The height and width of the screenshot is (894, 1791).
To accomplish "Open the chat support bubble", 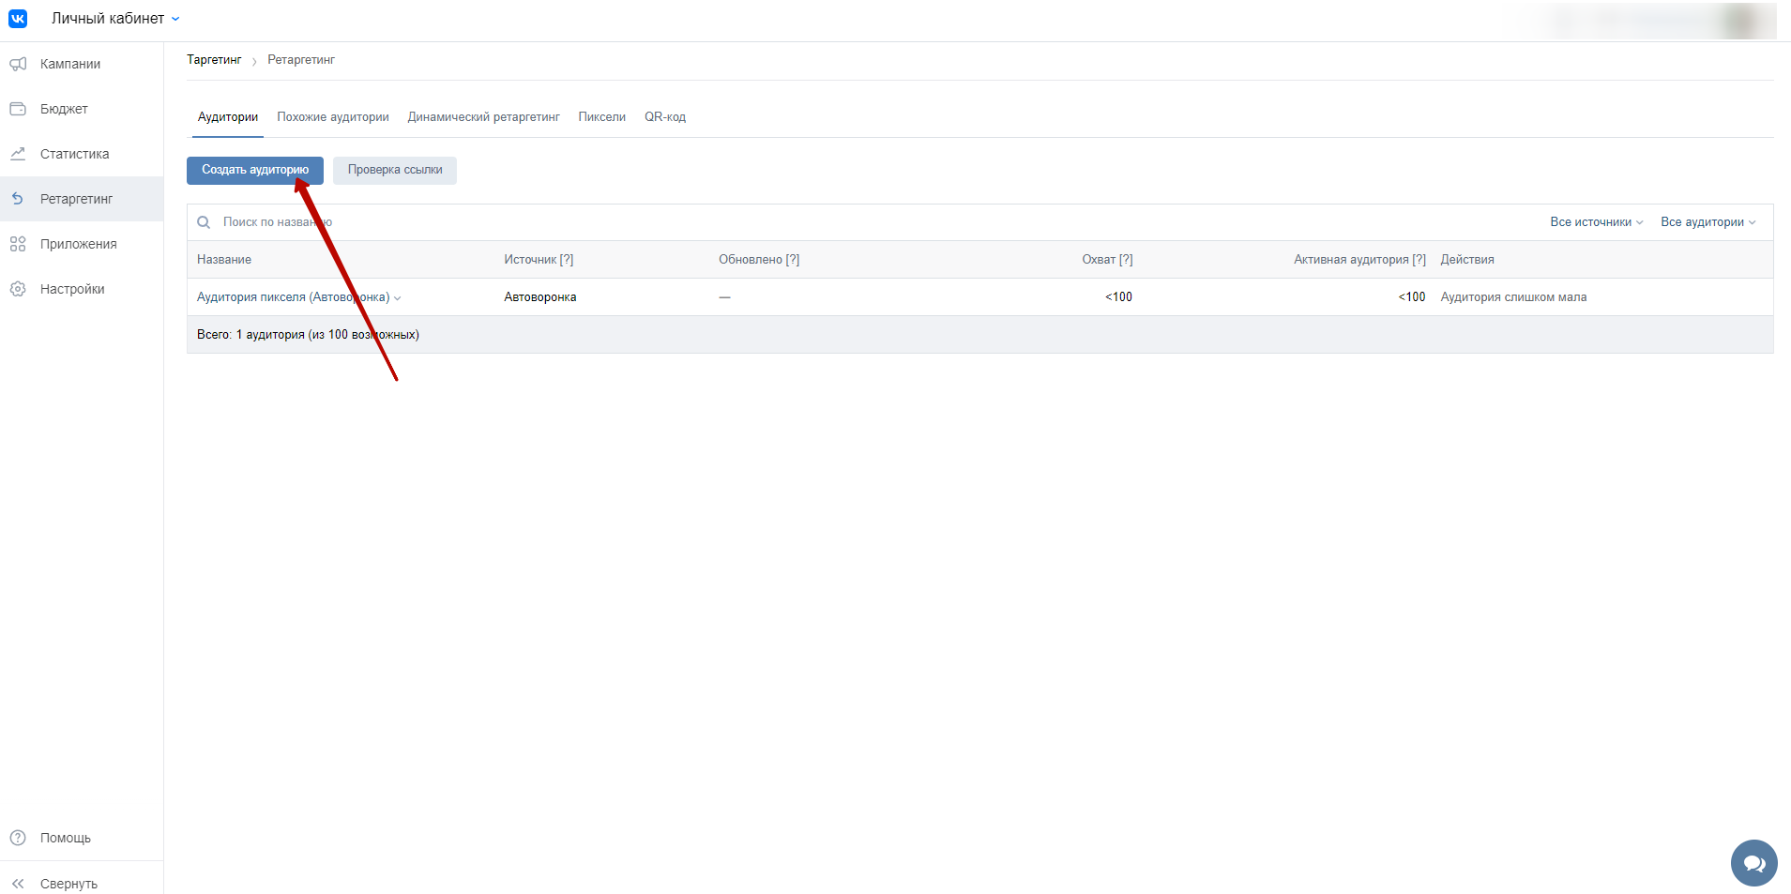I will tap(1753, 863).
